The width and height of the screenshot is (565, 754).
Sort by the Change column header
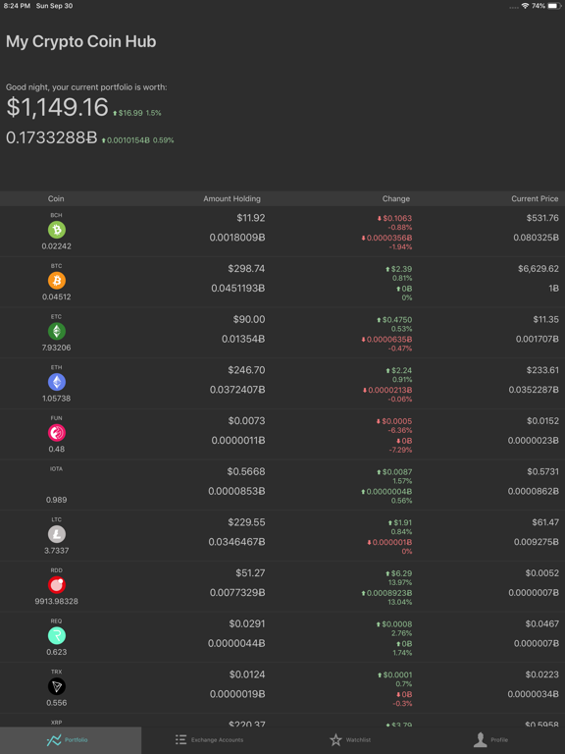coord(396,198)
